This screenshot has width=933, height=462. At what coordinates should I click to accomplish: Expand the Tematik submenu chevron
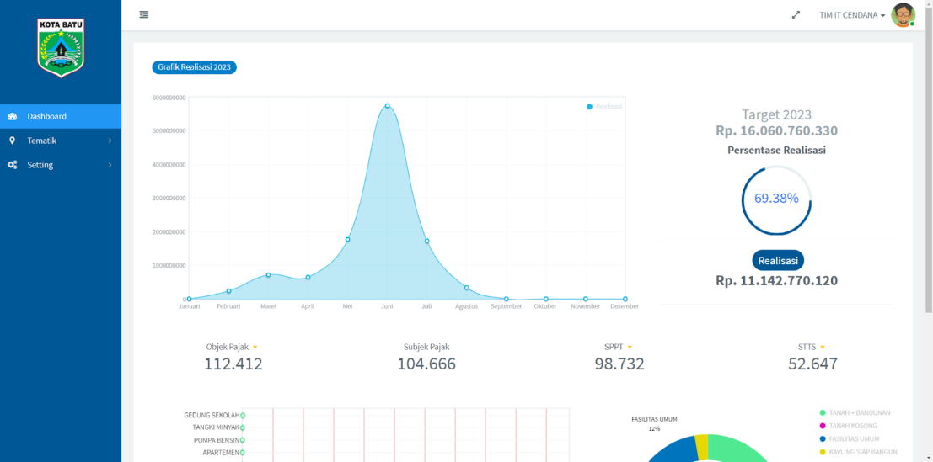click(x=110, y=141)
